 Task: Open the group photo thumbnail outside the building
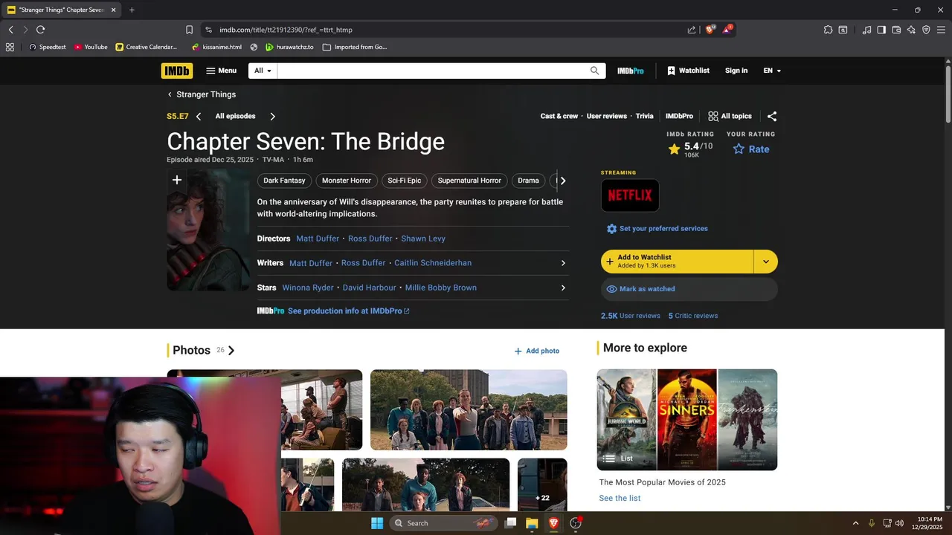pyautogui.click(x=469, y=410)
